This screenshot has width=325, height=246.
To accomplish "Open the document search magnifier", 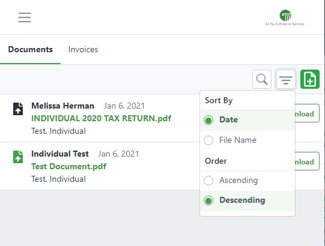I will [262, 79].
